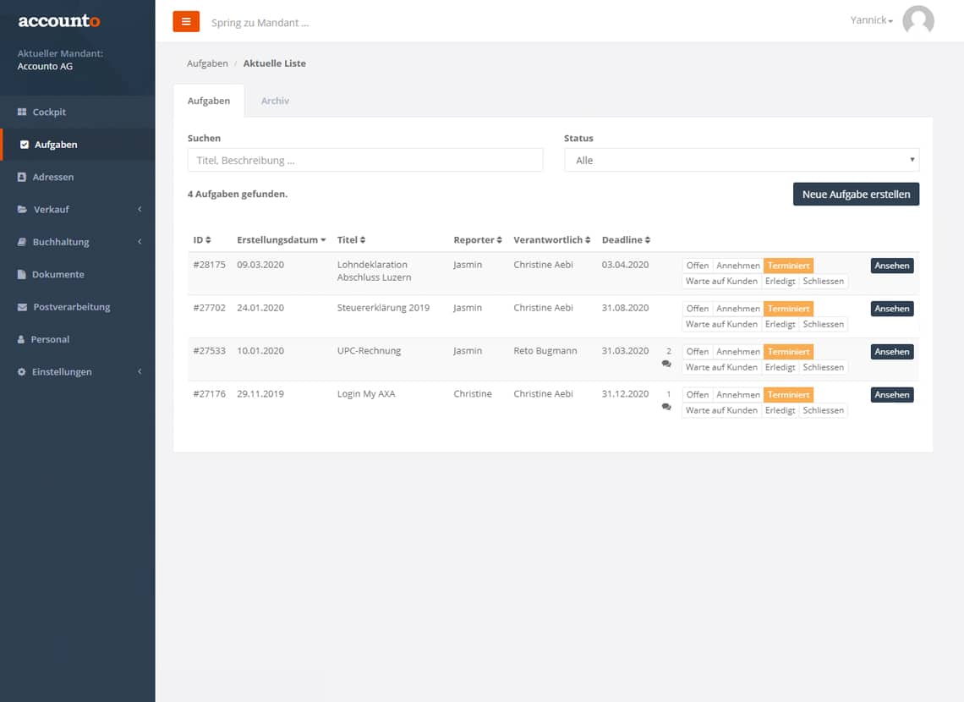The height and width of the screenshot is (702, 964).
Task: Click the ID cell #27533
Action: click(209, 351)
